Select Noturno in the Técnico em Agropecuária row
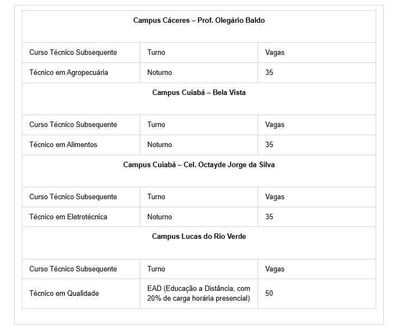The image size is (393, 330). coord(159,73)
